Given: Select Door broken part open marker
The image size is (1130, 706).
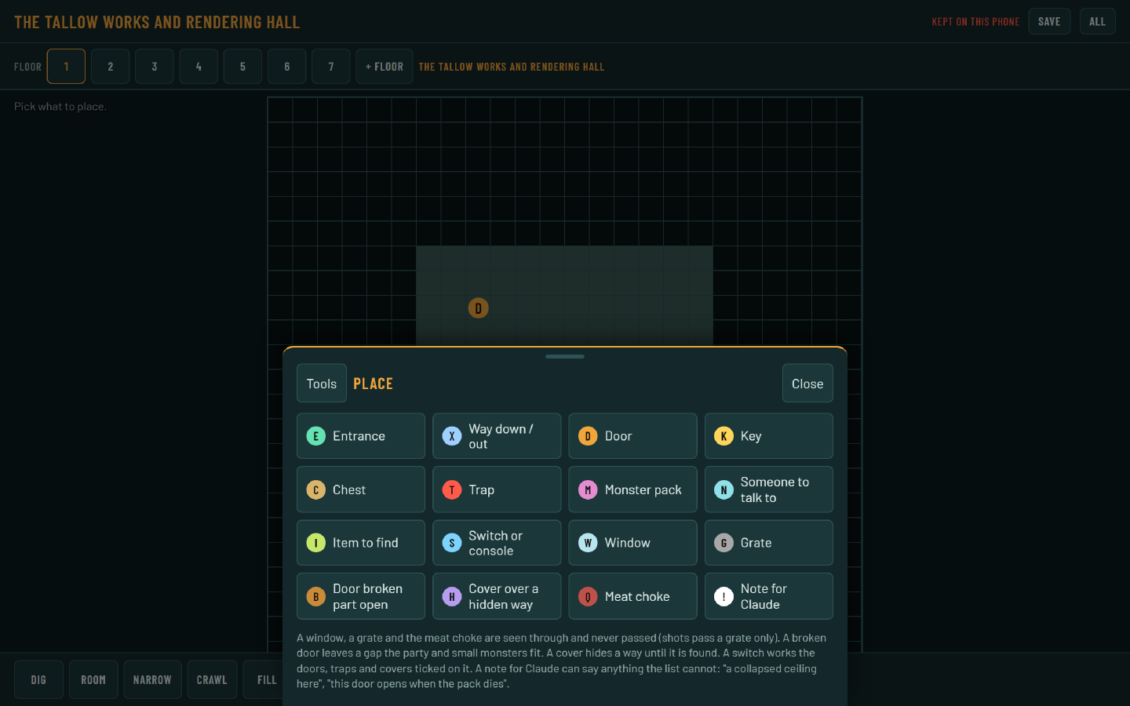Looking at the screenshot, I should pyautogui.click(x=361, y=596).
